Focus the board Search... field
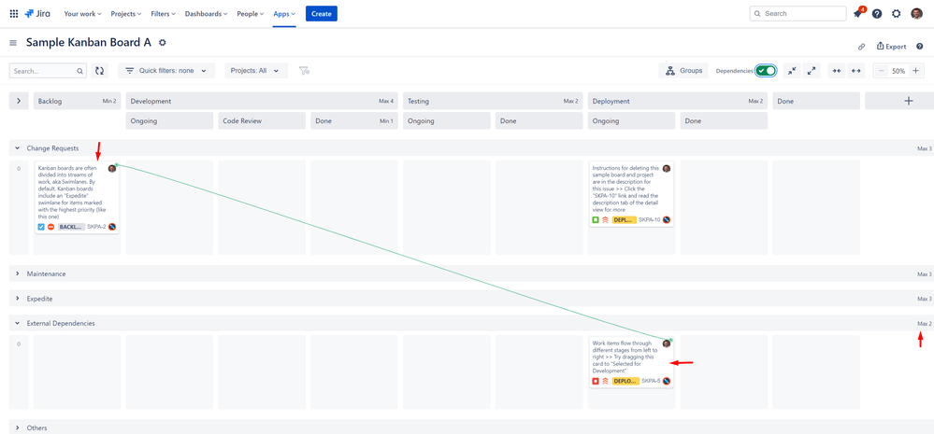The height and width of the screenshot is (434, 934). 48,71
